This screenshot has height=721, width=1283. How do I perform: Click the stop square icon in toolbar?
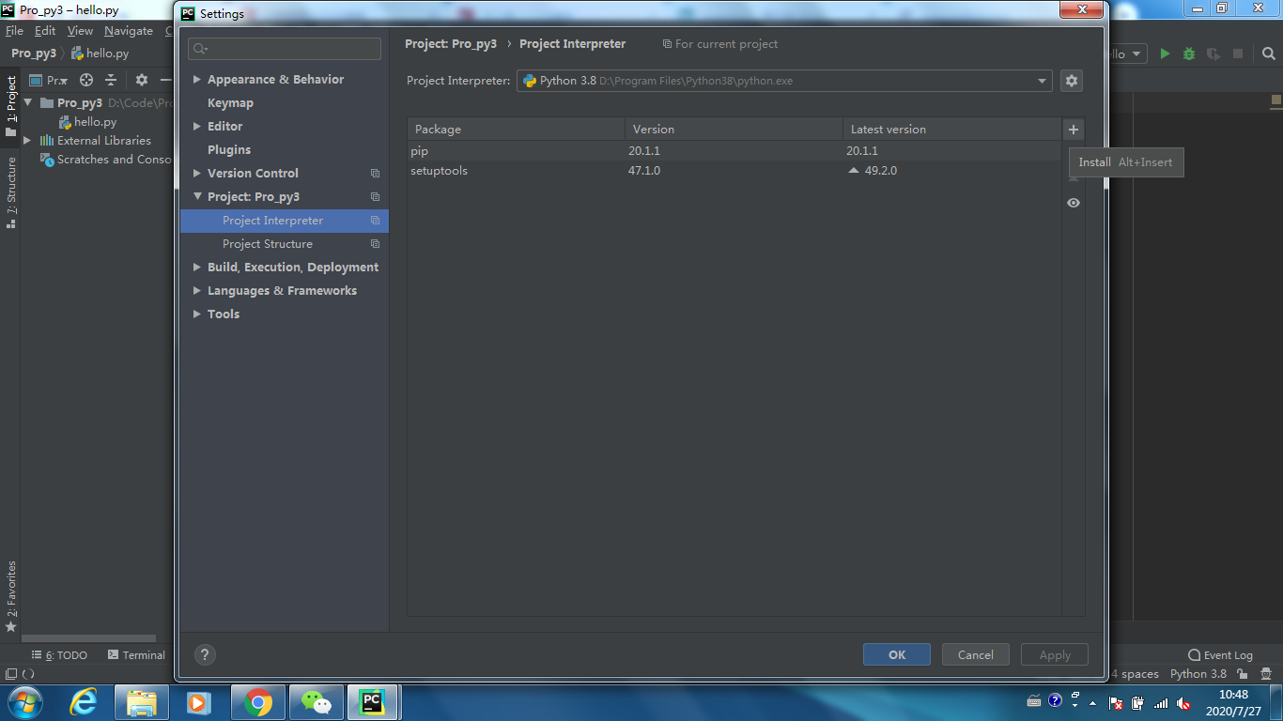click(1238, 54)
